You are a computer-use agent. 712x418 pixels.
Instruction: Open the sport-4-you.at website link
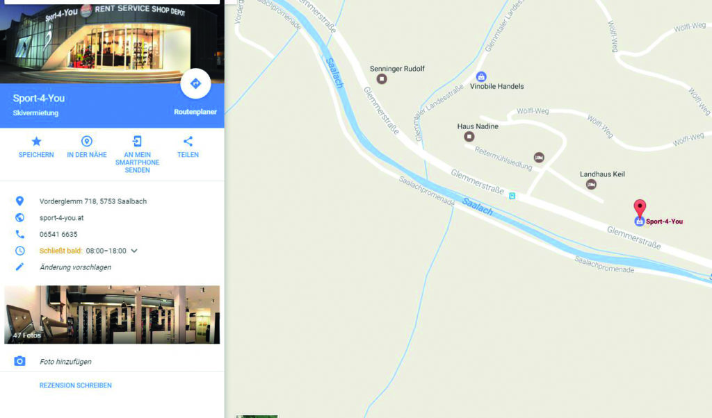coord(61,217)
